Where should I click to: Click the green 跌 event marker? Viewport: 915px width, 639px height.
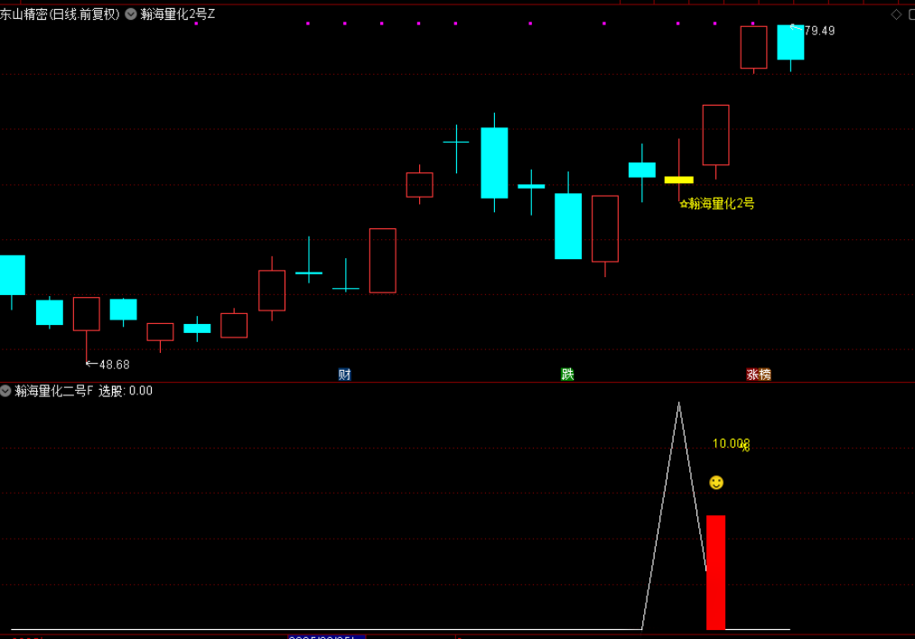[567, 375]
